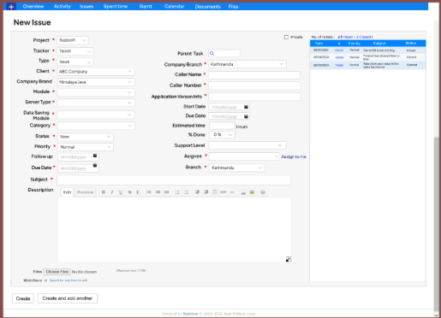This screenshot has width=441, height=318.
Task: Open calendar for Due Date under Start Date
Action: [246, 116]
